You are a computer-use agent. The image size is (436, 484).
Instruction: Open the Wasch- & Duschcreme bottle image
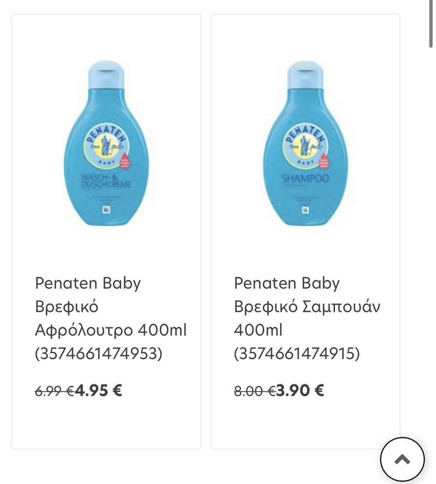click(106, 143)
